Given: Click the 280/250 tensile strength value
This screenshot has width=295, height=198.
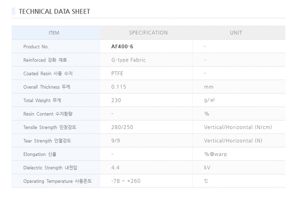Looking at the screenshot, I should [x=122, y=127].
